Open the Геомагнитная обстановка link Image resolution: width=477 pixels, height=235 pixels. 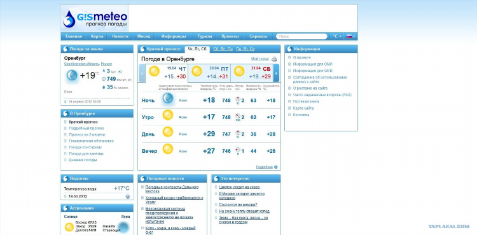pos(91,141)
